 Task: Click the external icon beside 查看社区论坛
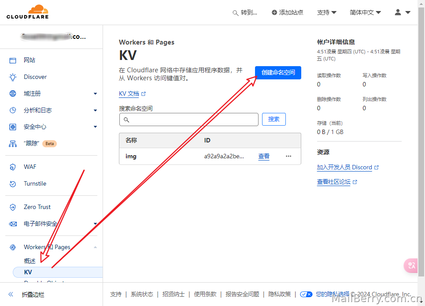point(355,182)
